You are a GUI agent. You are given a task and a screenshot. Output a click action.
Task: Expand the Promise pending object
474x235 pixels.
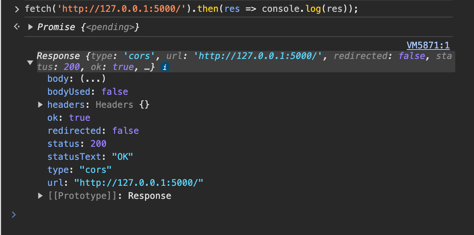[x=31, y=27]
